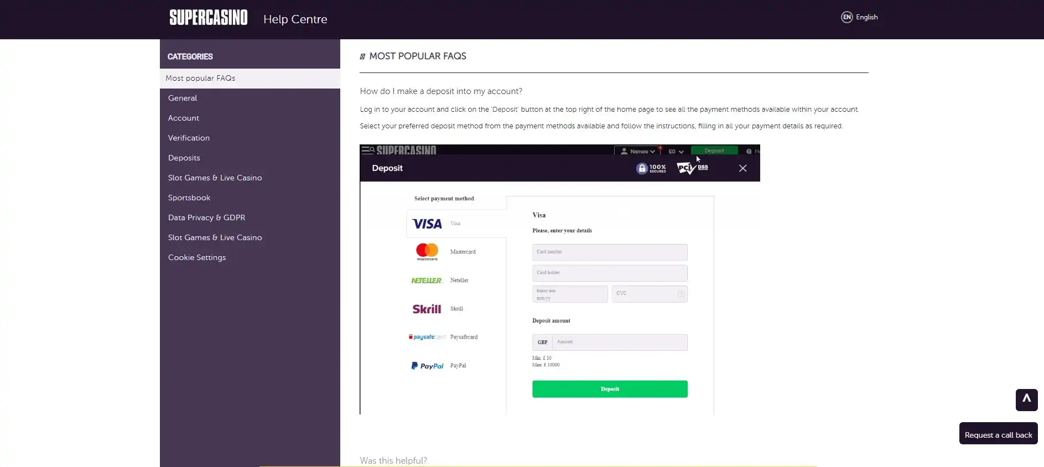This screenshot has width=1044, height=467.
Task: Click the scroll-to-top arrow button
Action: coord(1026,400)
